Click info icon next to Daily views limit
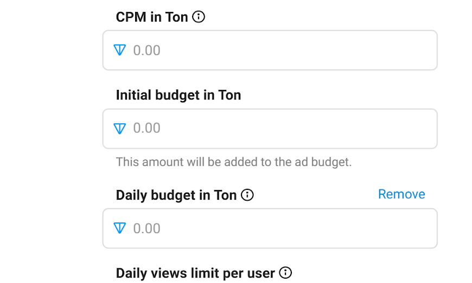 click(285, 273)
